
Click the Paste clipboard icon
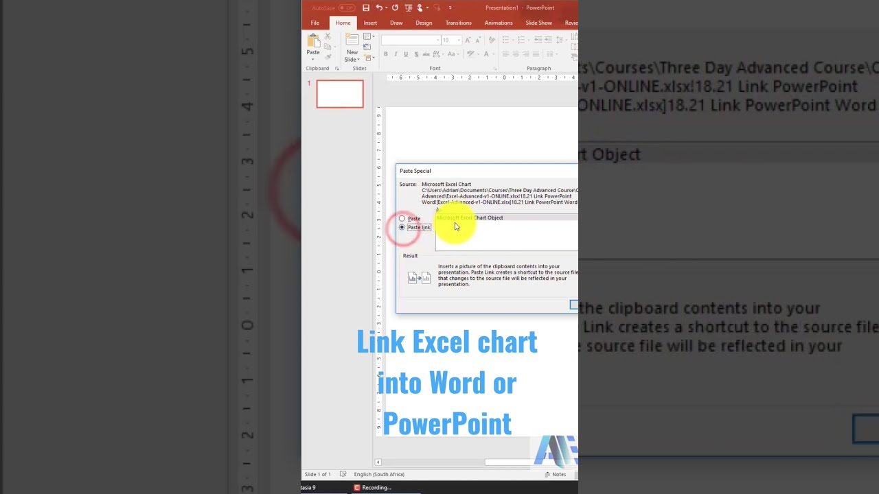(313, 41)
